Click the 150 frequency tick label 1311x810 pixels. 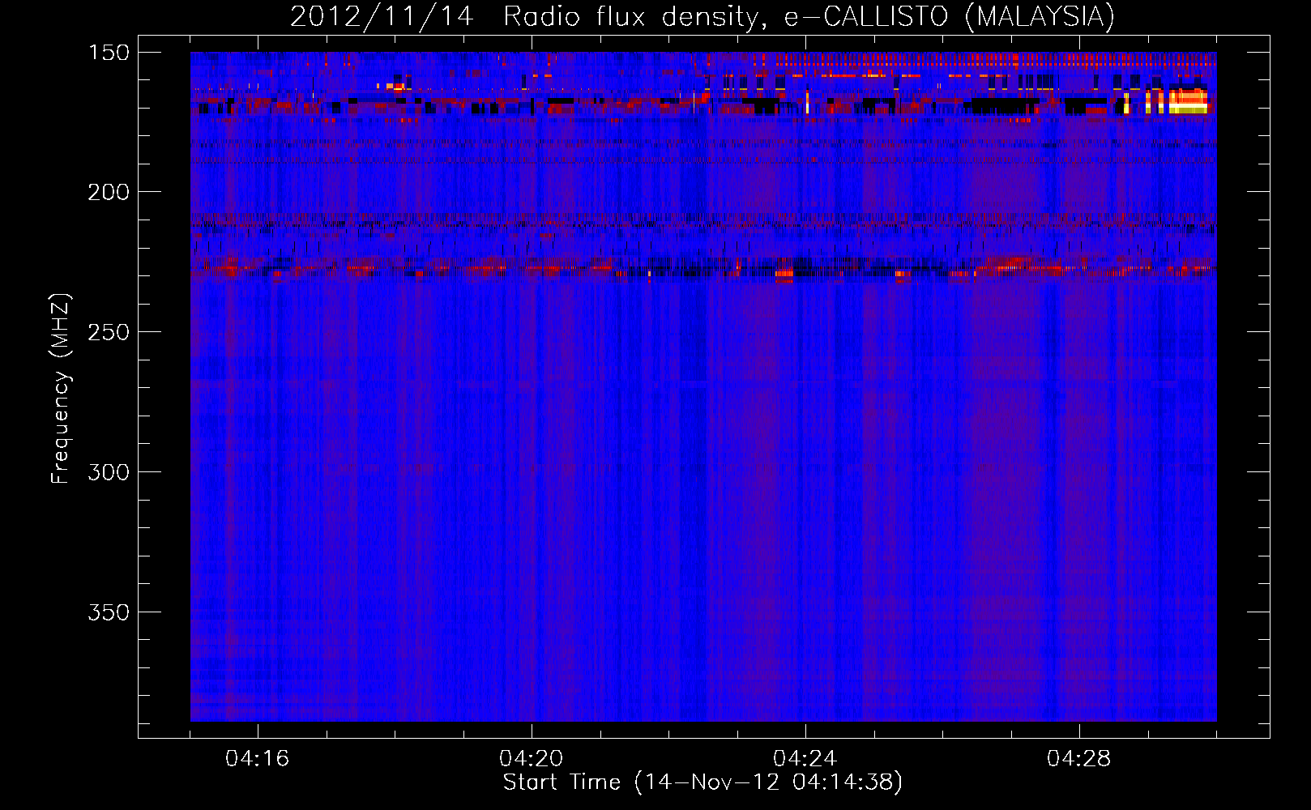coord(109,53)
